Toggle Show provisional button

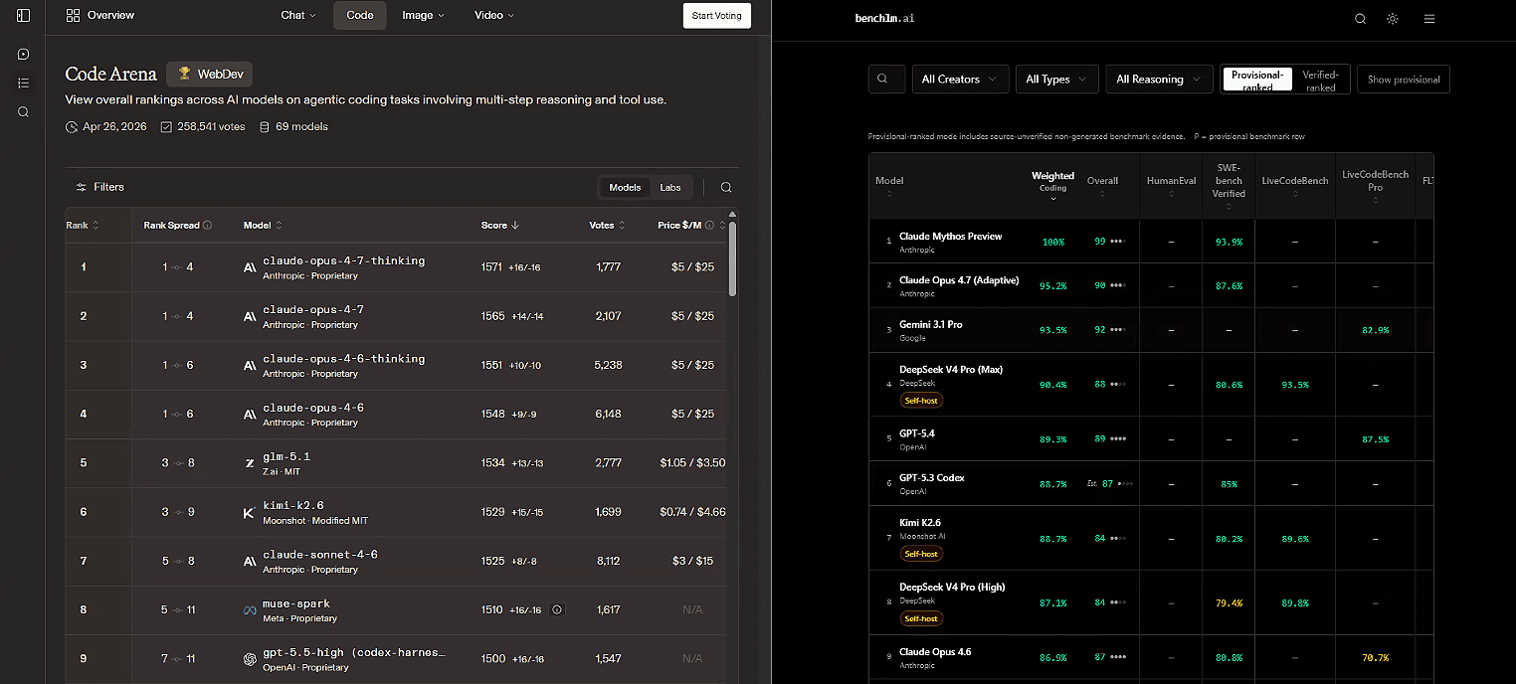click(x=1404, y=80)
